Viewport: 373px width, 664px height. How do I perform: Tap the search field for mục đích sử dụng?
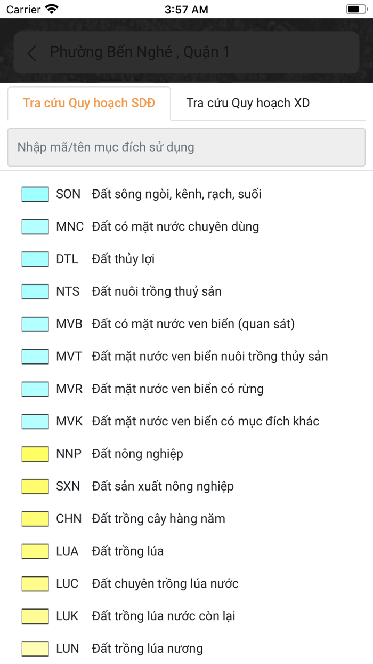point(186,147)
